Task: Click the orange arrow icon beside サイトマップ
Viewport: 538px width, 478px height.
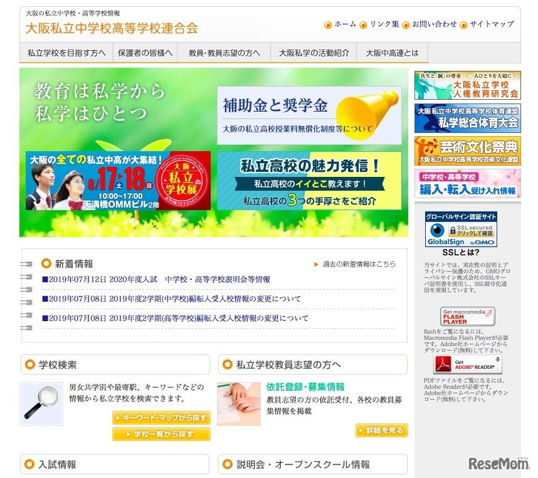Action: [463, 25]
